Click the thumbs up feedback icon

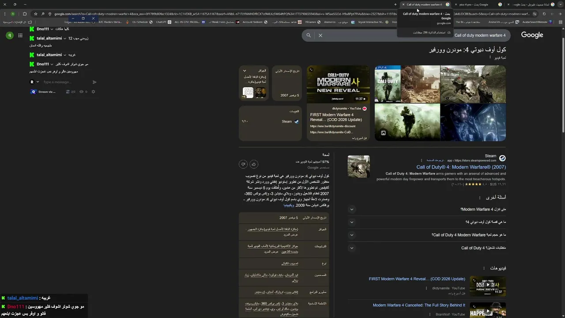[253, 164]
